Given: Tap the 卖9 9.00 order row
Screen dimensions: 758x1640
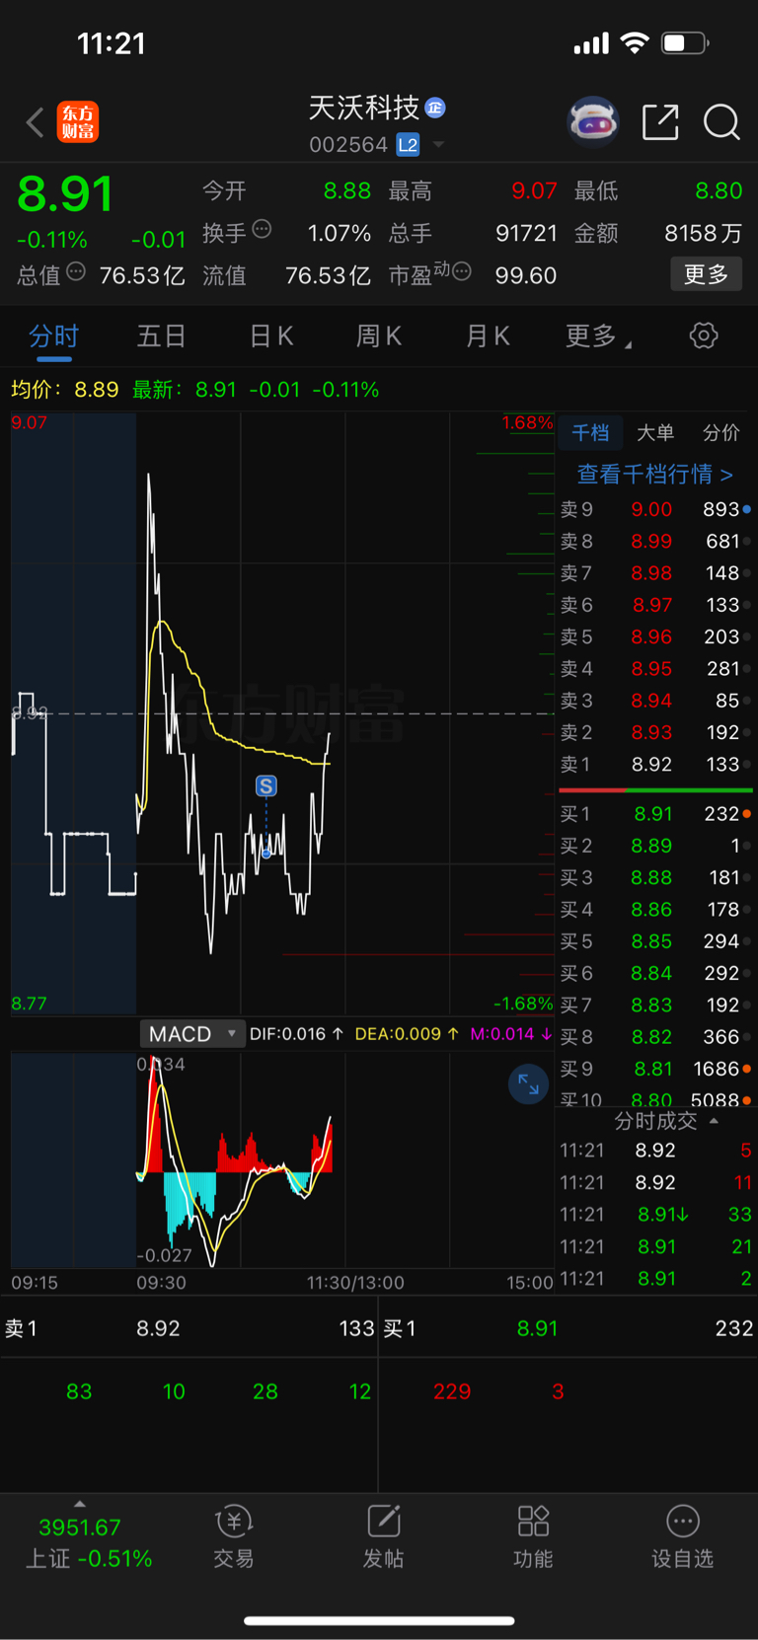Looking at the screenshot, I should tap(655, 509).
